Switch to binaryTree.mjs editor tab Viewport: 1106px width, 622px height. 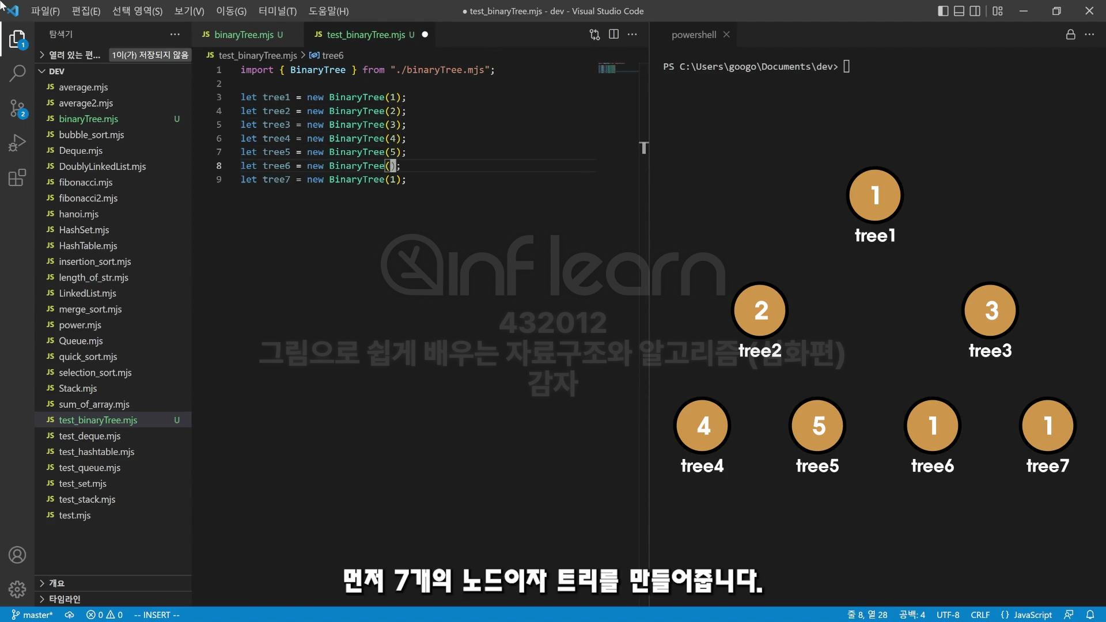243,35
